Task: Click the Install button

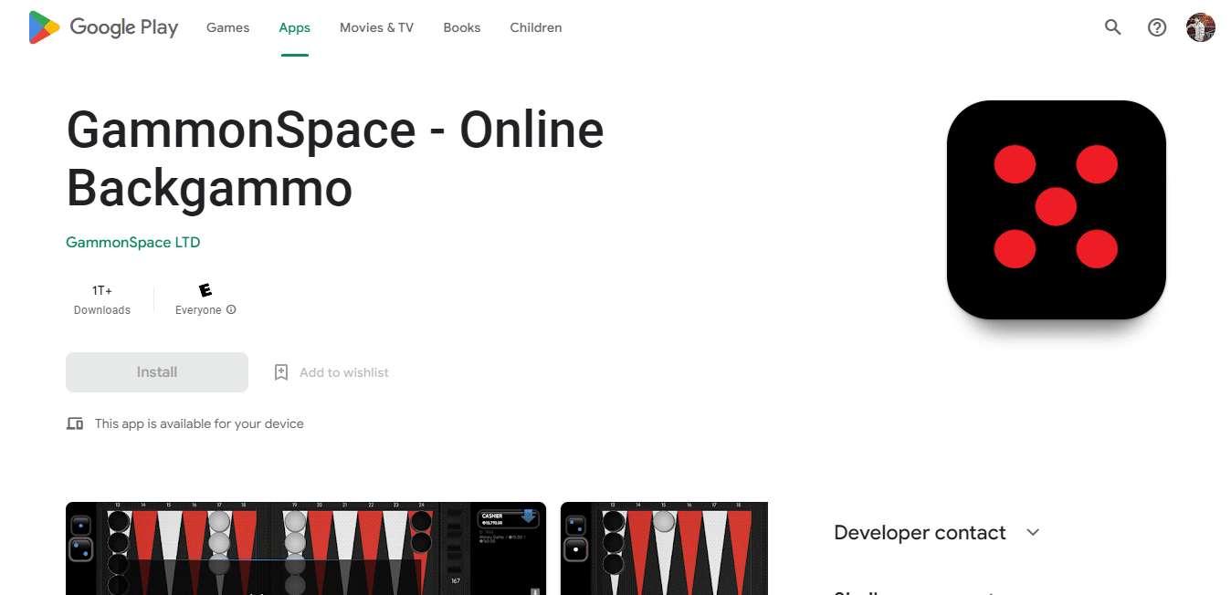Action: [x=157, y=372]
